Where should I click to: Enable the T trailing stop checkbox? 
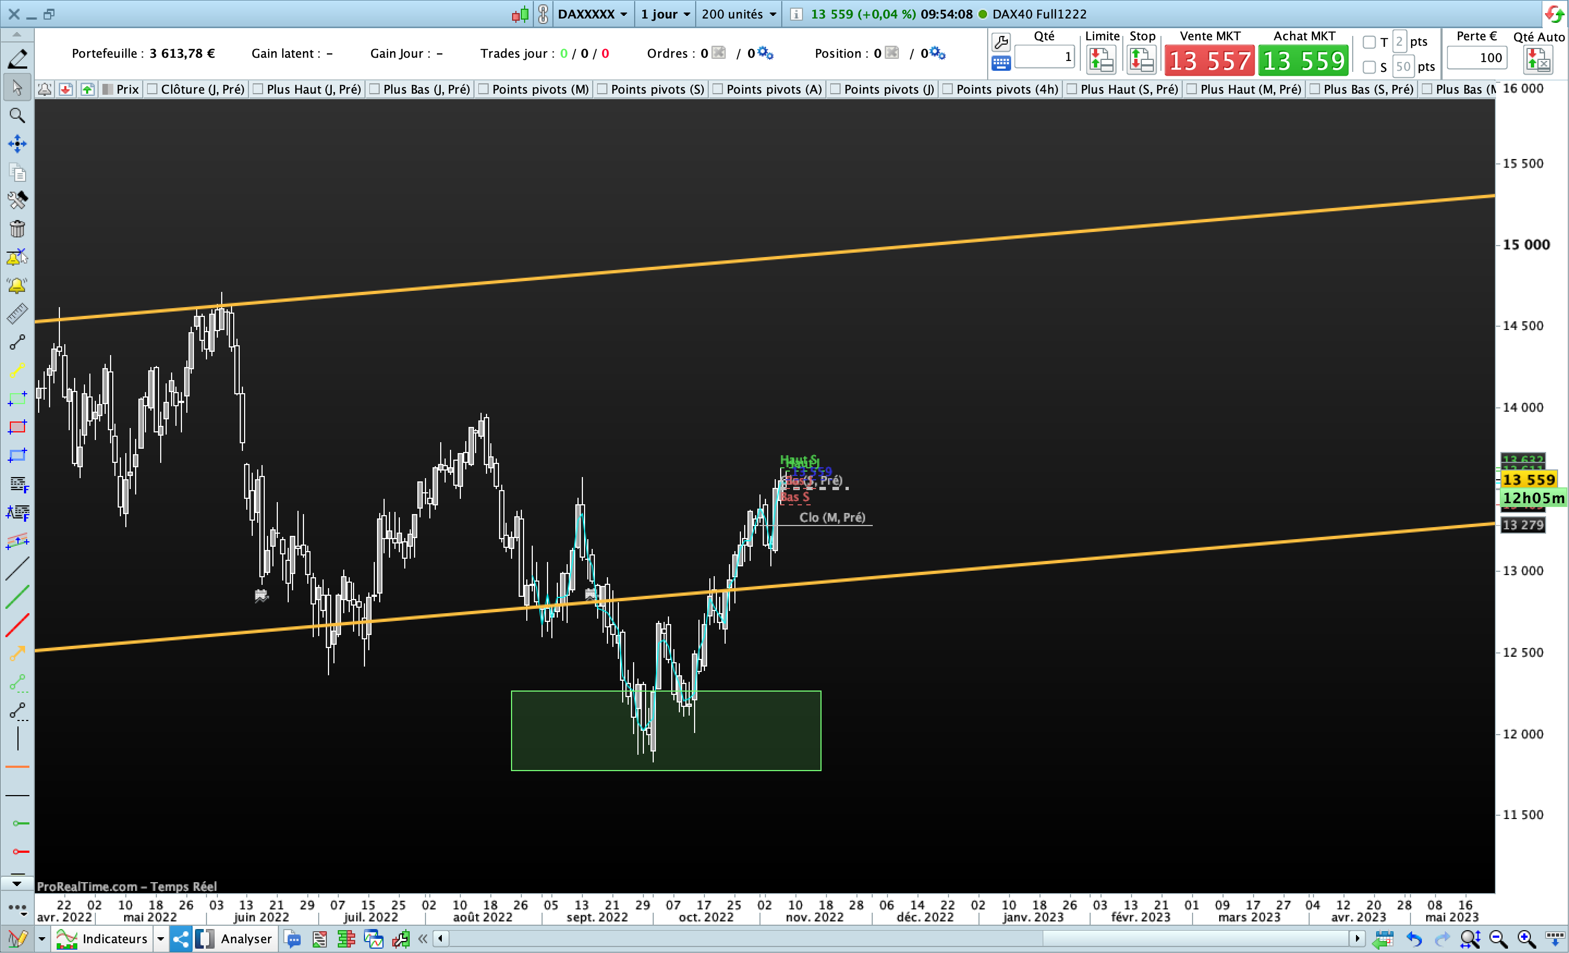(x=1369, y=42)
